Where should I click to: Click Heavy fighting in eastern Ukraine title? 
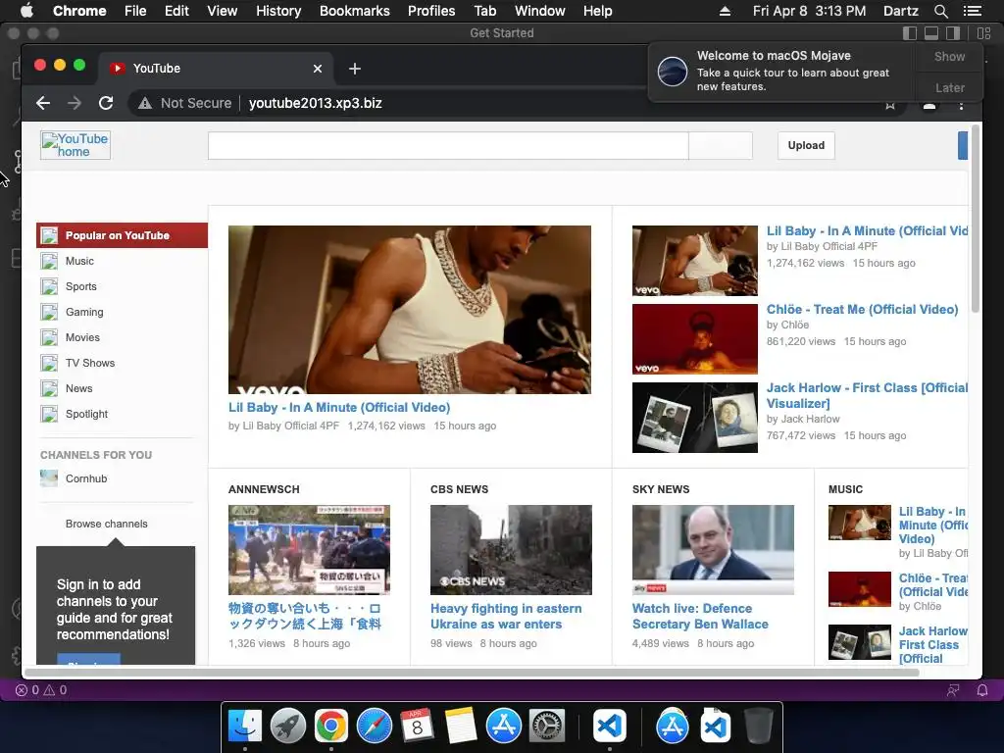click(506, 616)
